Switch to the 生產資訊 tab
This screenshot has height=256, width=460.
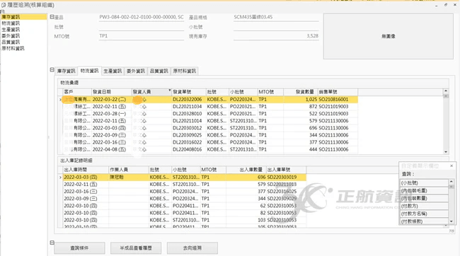113,71
